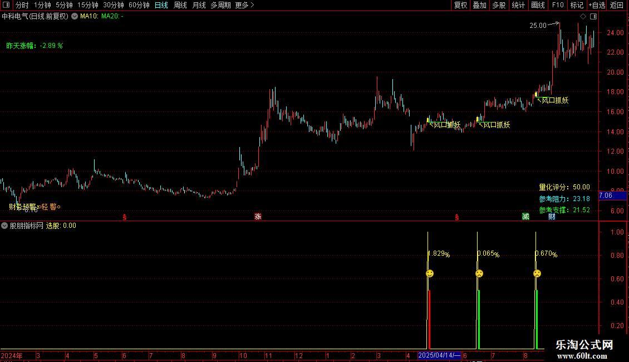The width and height of the screenshot is (629, 362).
Task: Click the 参考阻力 23.18 label
Action: tap(564, 199)
